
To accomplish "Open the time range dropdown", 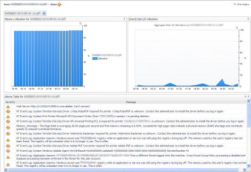I will click(242, 4).
